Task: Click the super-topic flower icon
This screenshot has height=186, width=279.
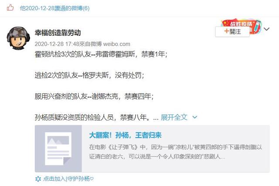Action: (x=38, y=179)
